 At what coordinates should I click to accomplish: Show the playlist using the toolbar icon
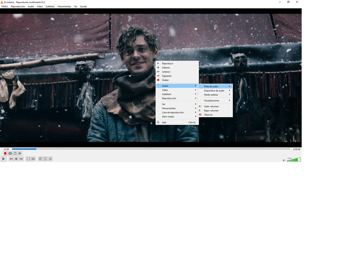coord(40,159)
